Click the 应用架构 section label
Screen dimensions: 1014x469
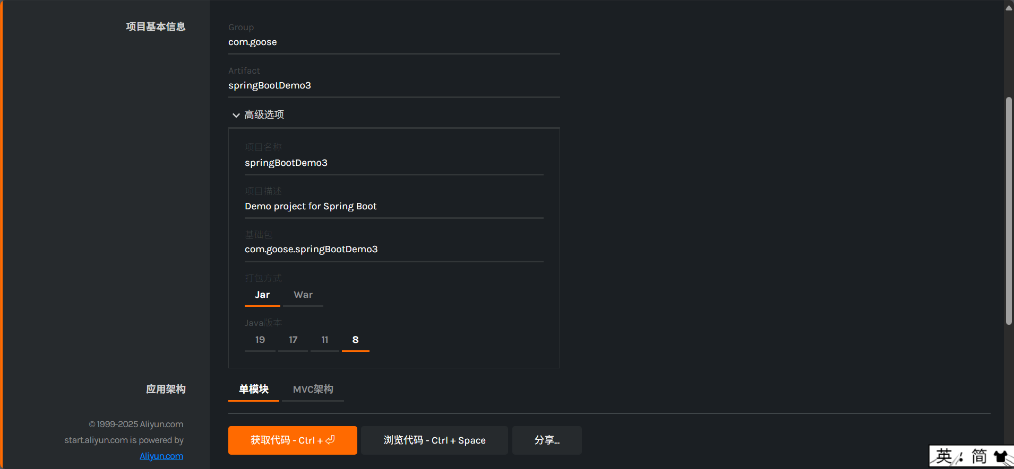click(x=166, y=390)
